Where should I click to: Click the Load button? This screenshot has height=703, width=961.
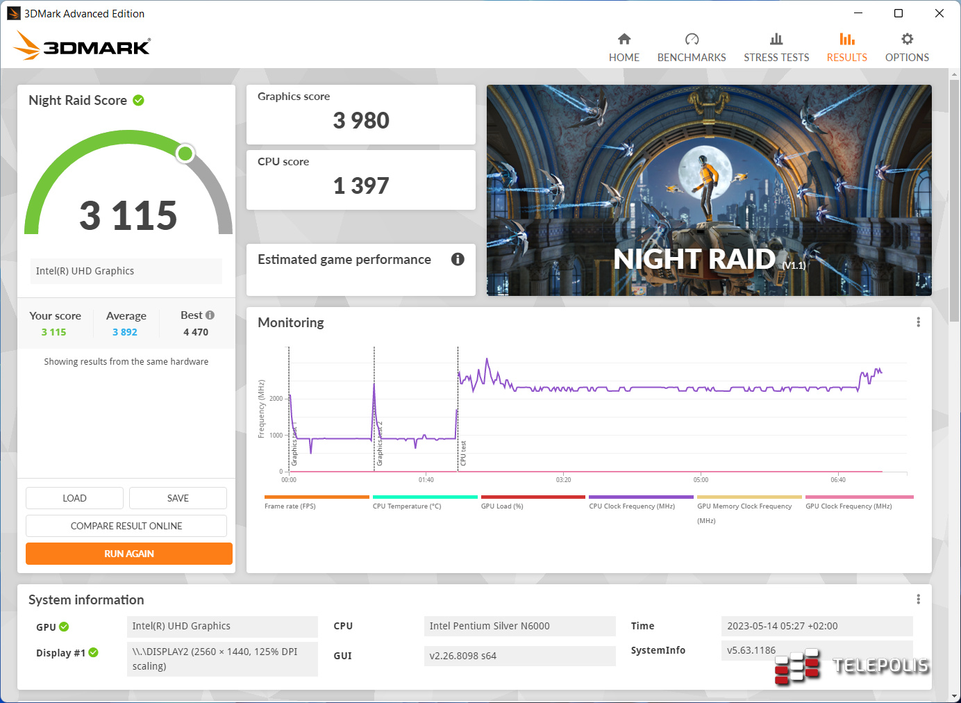tap(74, 498)
